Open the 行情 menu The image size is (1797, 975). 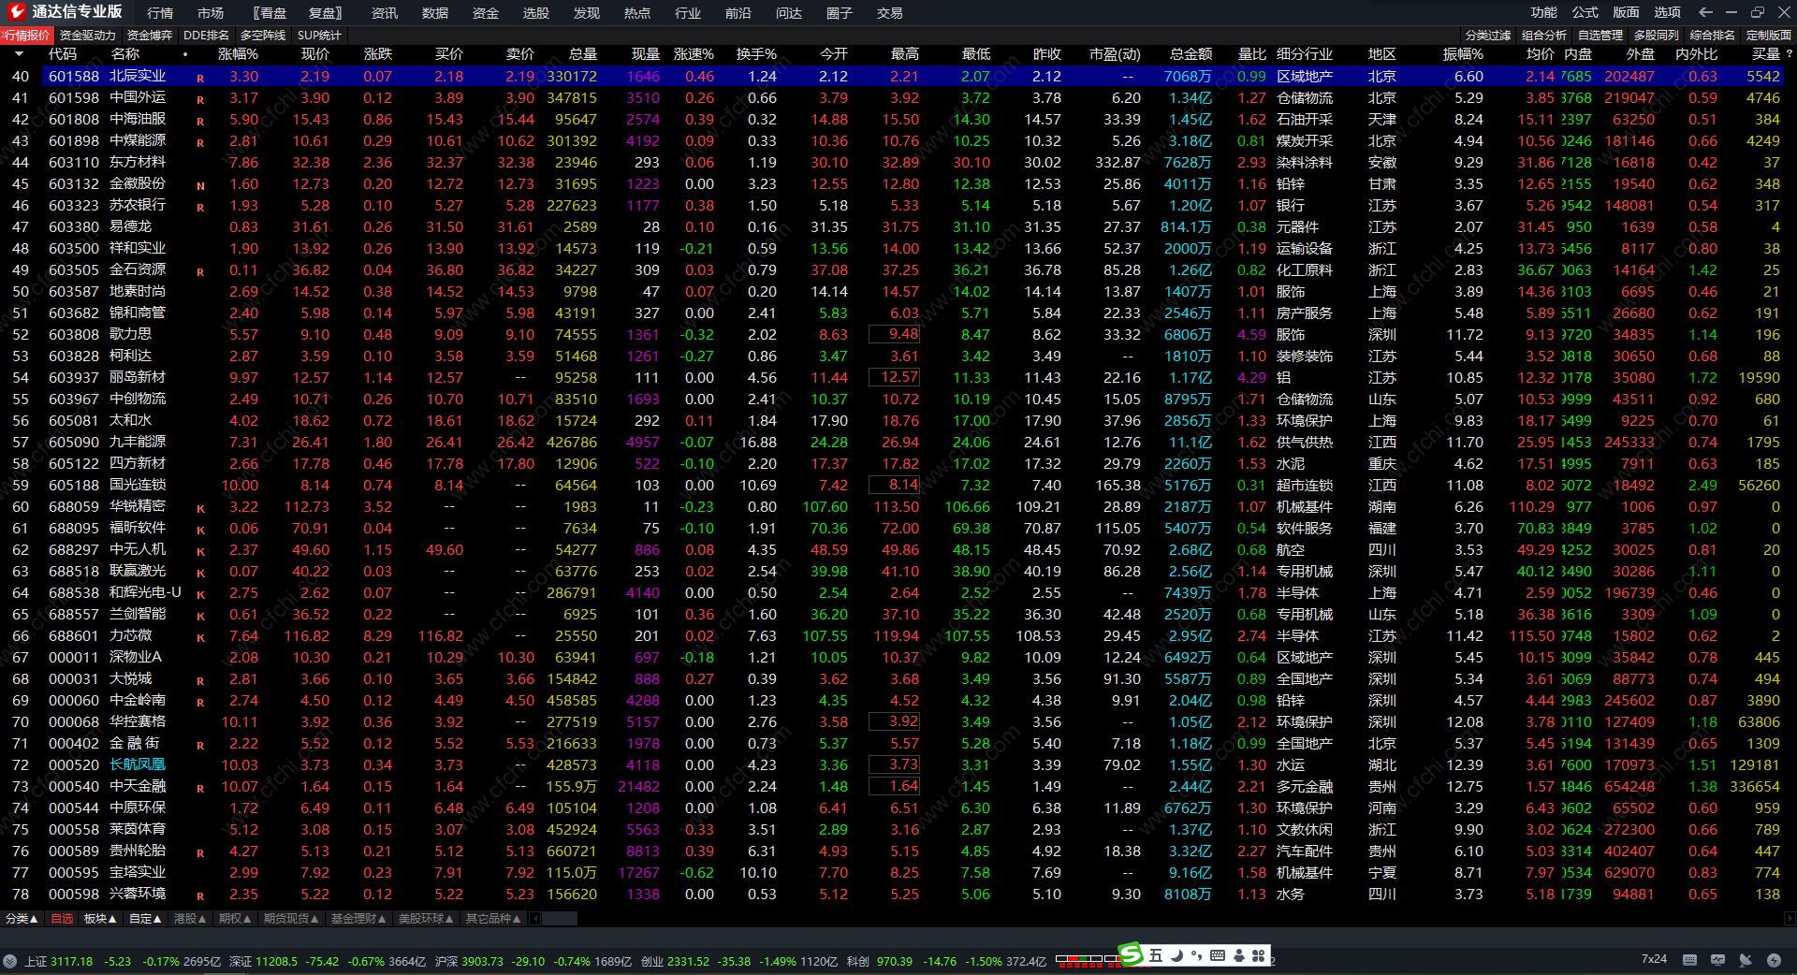coord(160,13)
